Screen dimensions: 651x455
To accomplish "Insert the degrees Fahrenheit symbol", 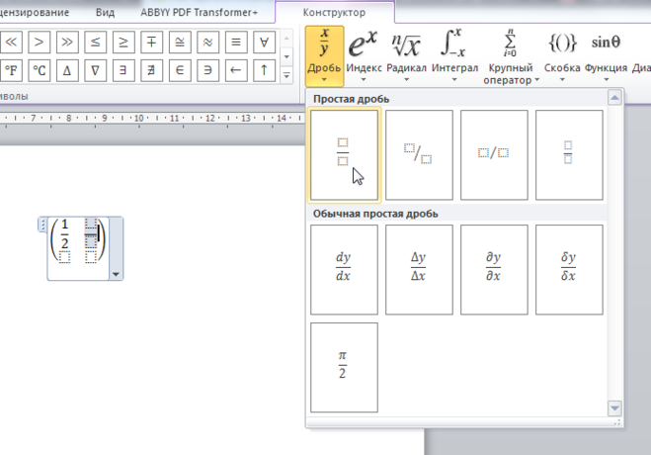I will point(11,70).
